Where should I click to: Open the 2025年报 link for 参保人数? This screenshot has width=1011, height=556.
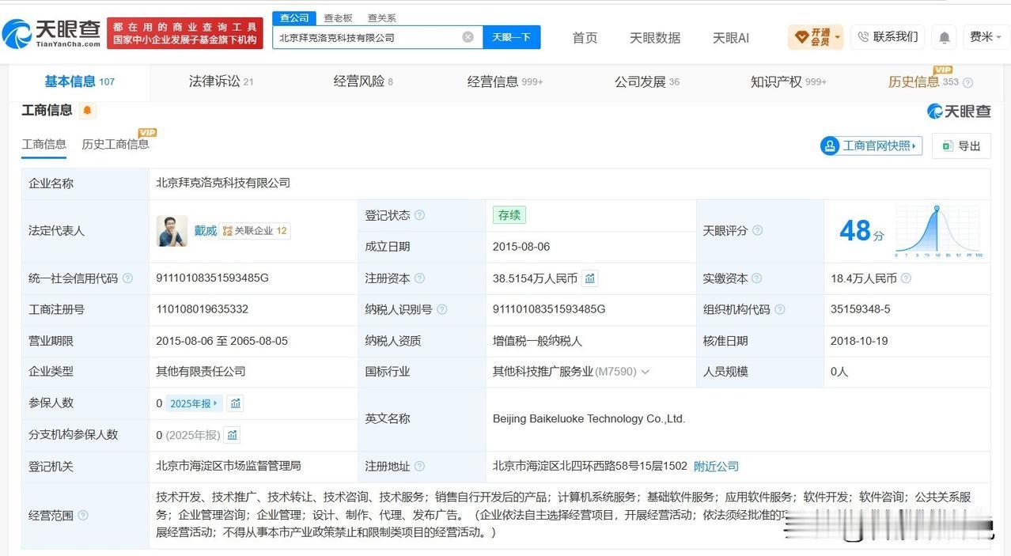(x=194, y=403)
